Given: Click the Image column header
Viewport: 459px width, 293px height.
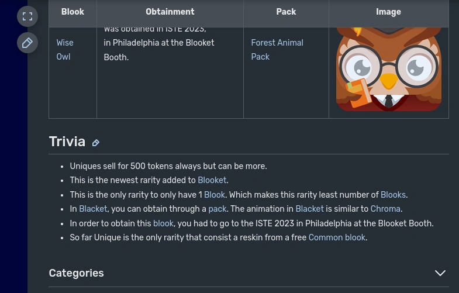Looking at the screenshot, I should click(388, 12).
